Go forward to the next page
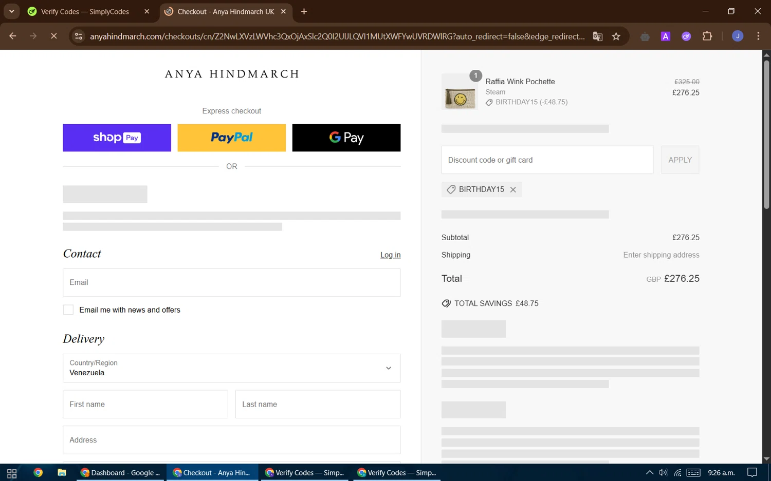The height and width of the screenshot is (481, 771). tap(33, 36)
